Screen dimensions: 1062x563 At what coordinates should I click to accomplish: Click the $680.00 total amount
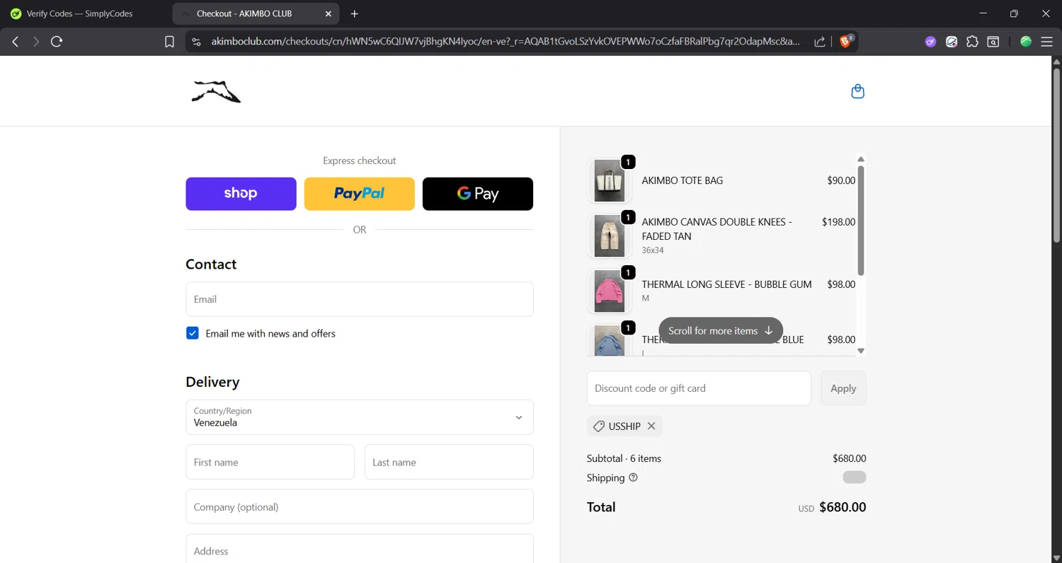coord(843,507)
